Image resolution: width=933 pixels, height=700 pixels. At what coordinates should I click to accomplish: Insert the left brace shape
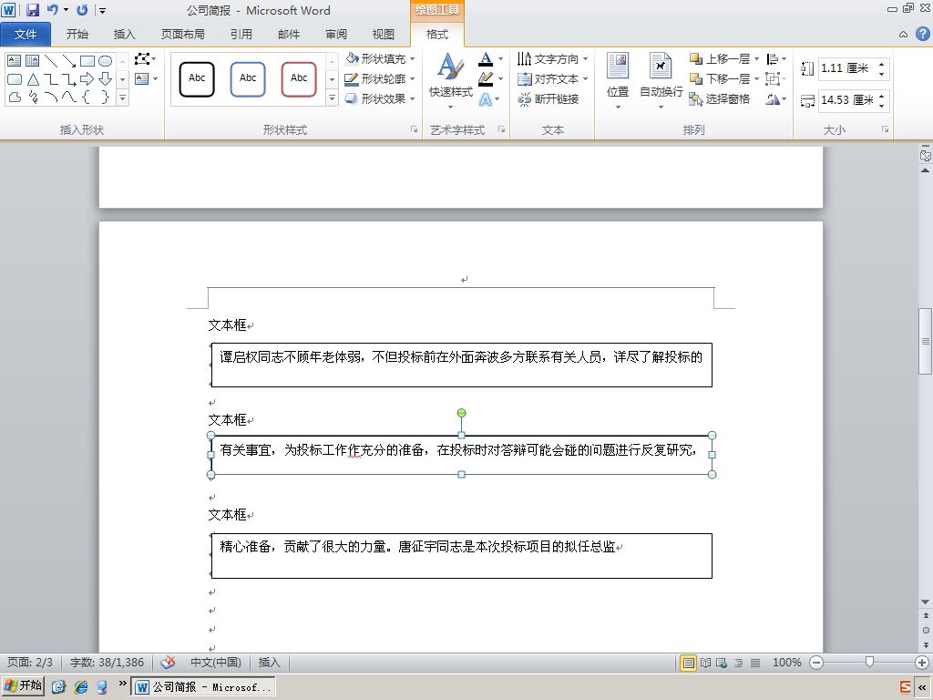coord(87,97)
